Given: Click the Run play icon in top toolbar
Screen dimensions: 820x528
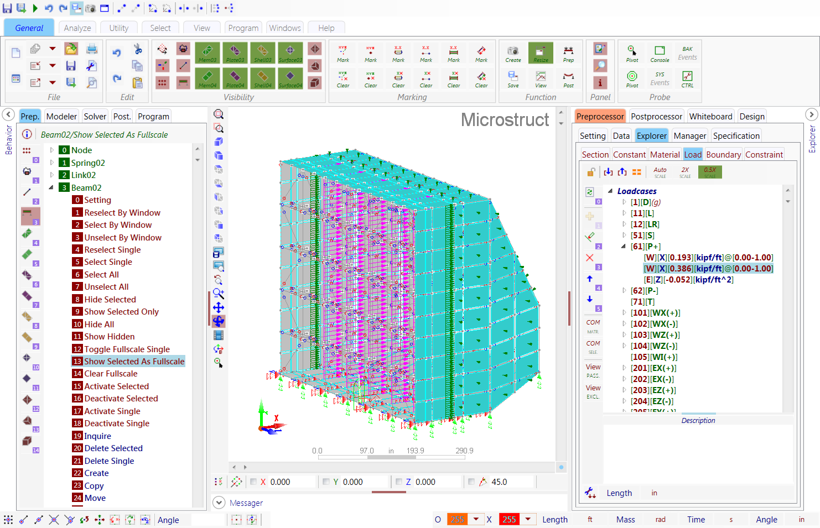Looking at the screenshot, I should (x=35, y=8).
